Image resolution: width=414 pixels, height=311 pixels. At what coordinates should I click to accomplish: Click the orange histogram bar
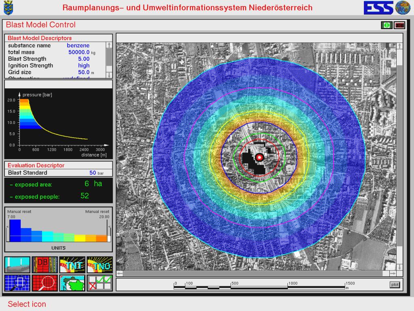coord(101,239)
